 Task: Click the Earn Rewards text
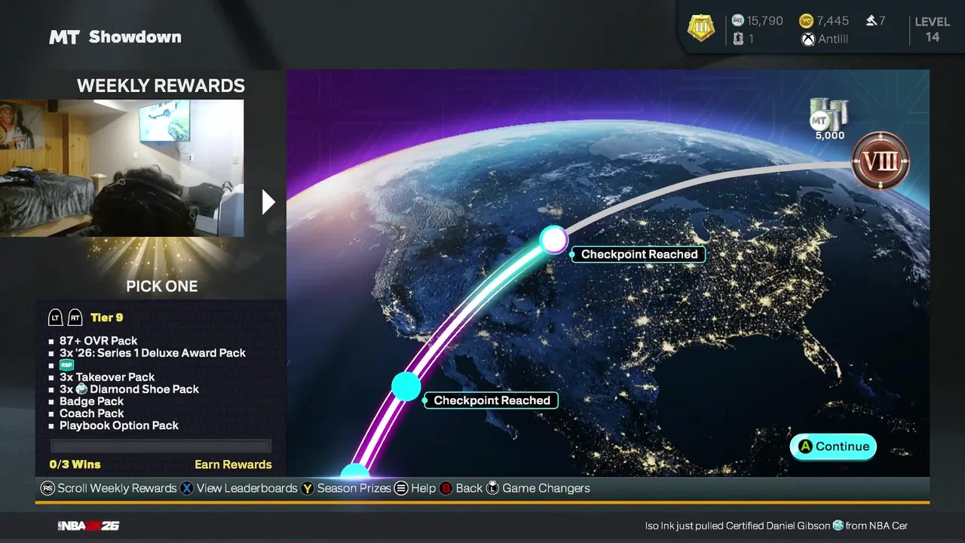pyautogui.click(x=233, y=465)
